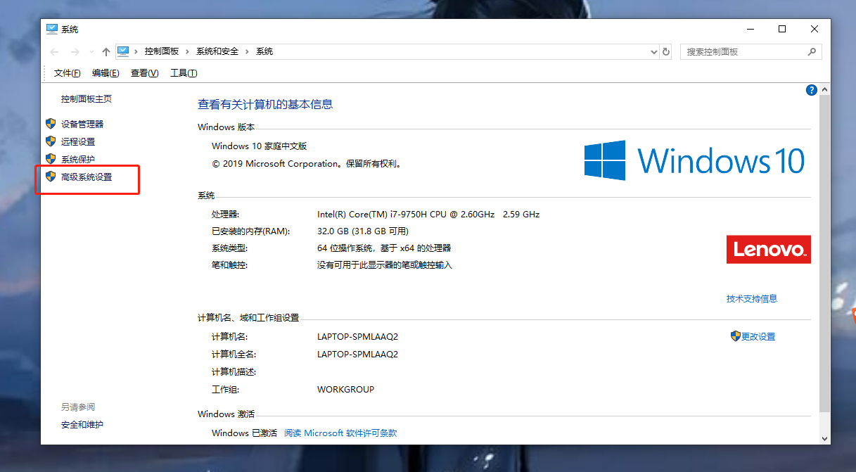Click the 没有可用于此显示器的笔或触控输入 text

pyautogui.click(x=385, y=265)
